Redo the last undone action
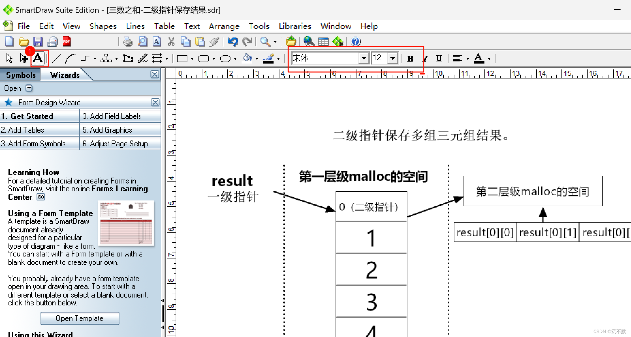 pos(247,41)
